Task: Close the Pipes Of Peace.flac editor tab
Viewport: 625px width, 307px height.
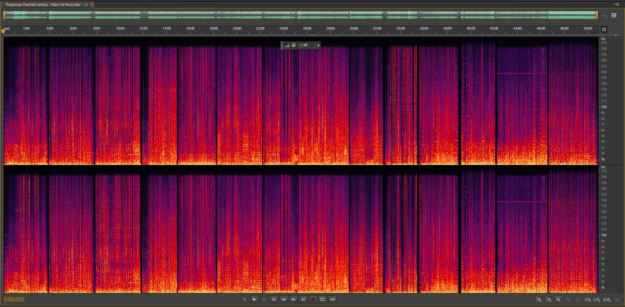Action: (x=92, y=5)
